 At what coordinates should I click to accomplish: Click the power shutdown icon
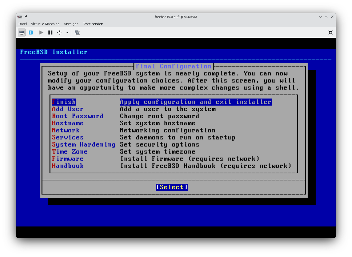coord(59,32)
